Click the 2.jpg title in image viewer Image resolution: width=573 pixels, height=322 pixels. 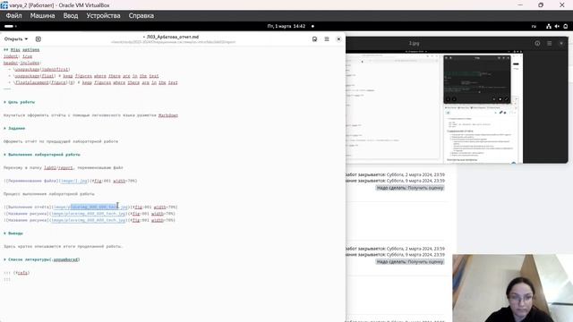[x=414, y=43]
